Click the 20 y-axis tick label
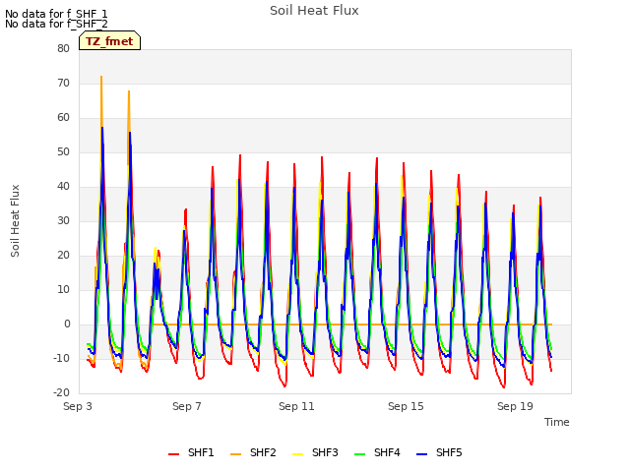Image resolution: width=630 pixels, height=472 pixels. [x=63, y=256]
